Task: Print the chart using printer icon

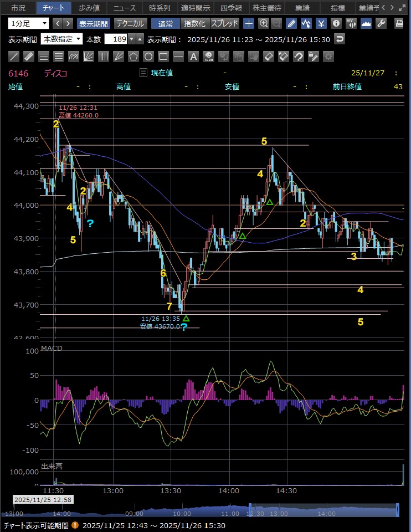Action: click(399, 23)
